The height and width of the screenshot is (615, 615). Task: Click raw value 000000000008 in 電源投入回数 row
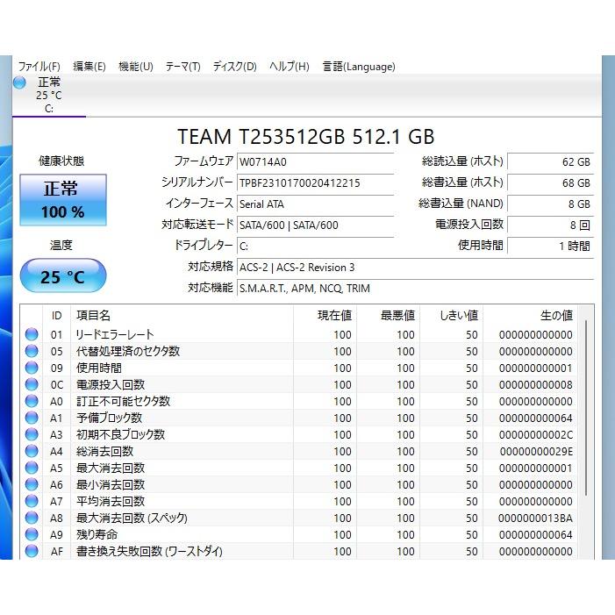pyautogui.click(x=536, y=385)
